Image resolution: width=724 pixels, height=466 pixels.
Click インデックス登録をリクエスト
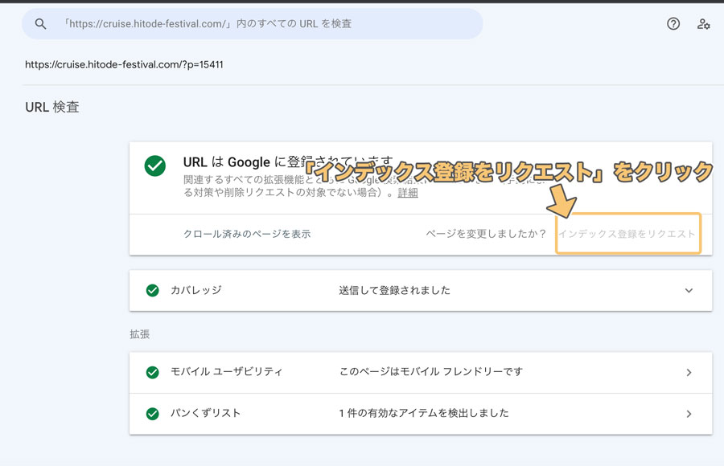(x=627, y=234)
